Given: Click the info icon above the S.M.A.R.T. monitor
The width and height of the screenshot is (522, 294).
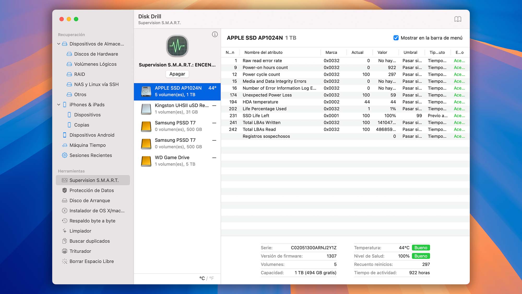Looking at the screenshot, I should click(215, 34).
